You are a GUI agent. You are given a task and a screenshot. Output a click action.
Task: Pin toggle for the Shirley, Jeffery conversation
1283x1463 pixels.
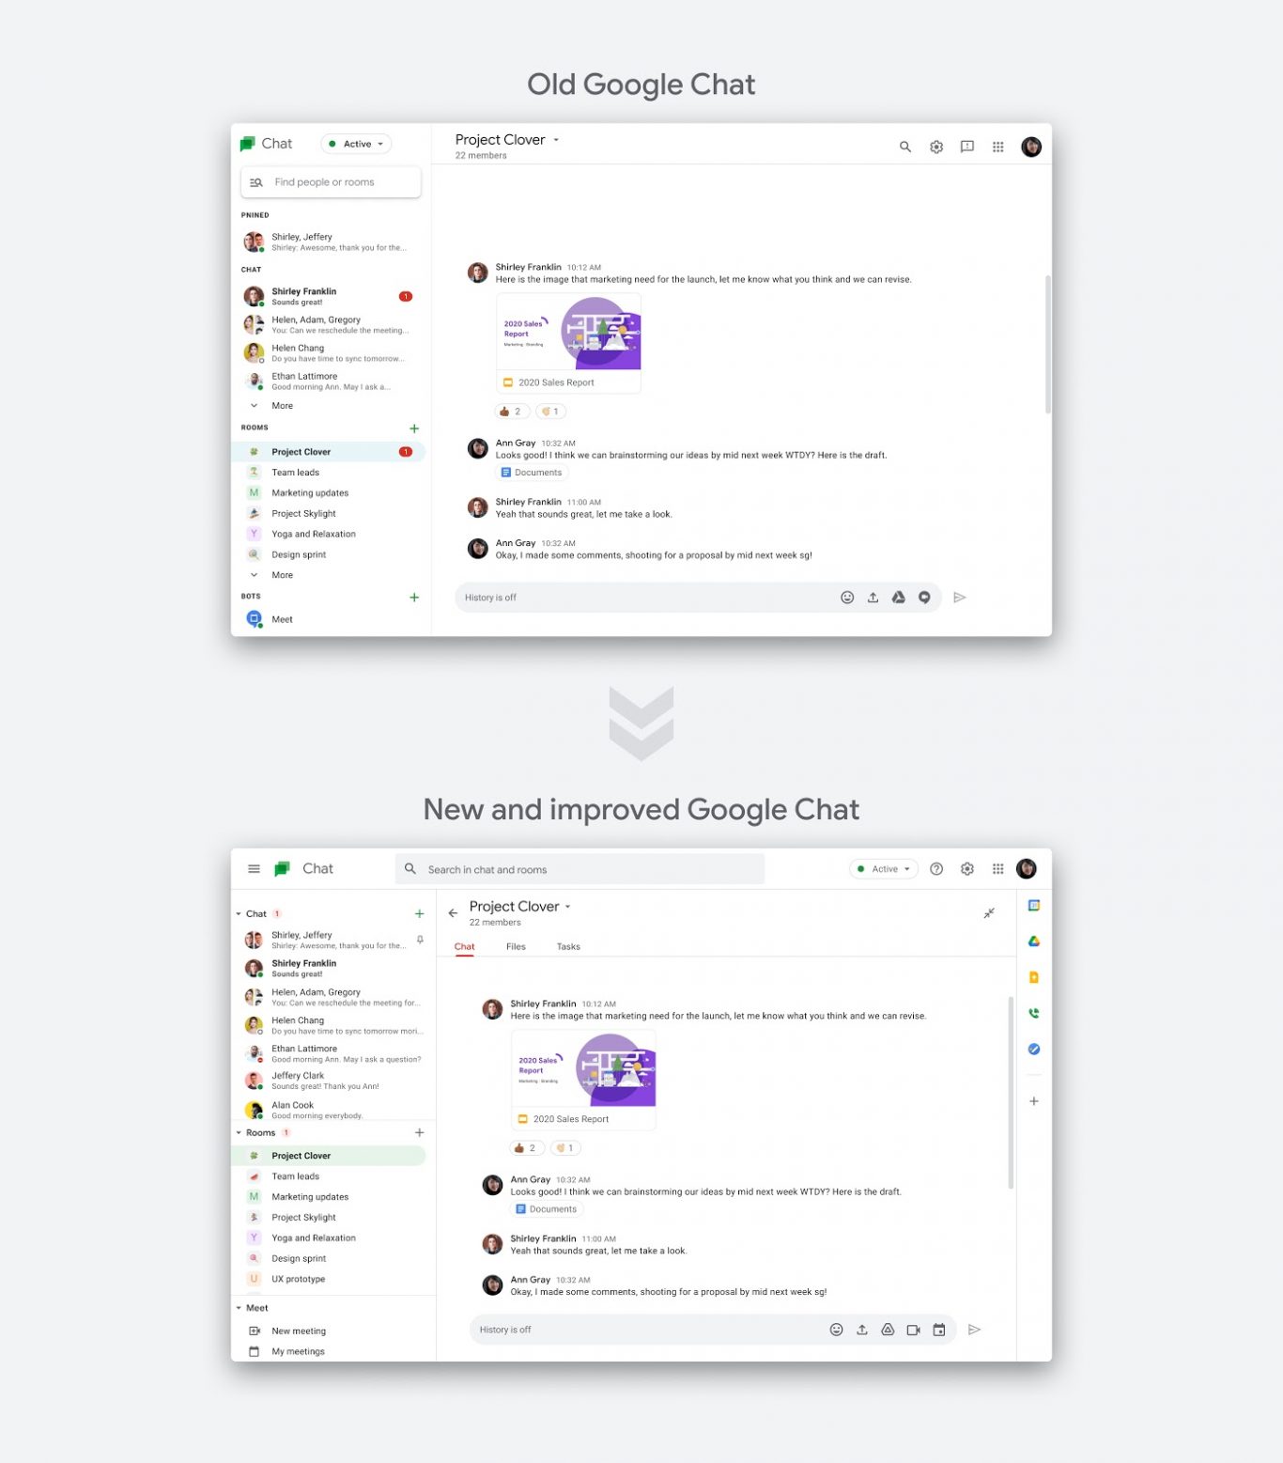click(x=420, y=940)
